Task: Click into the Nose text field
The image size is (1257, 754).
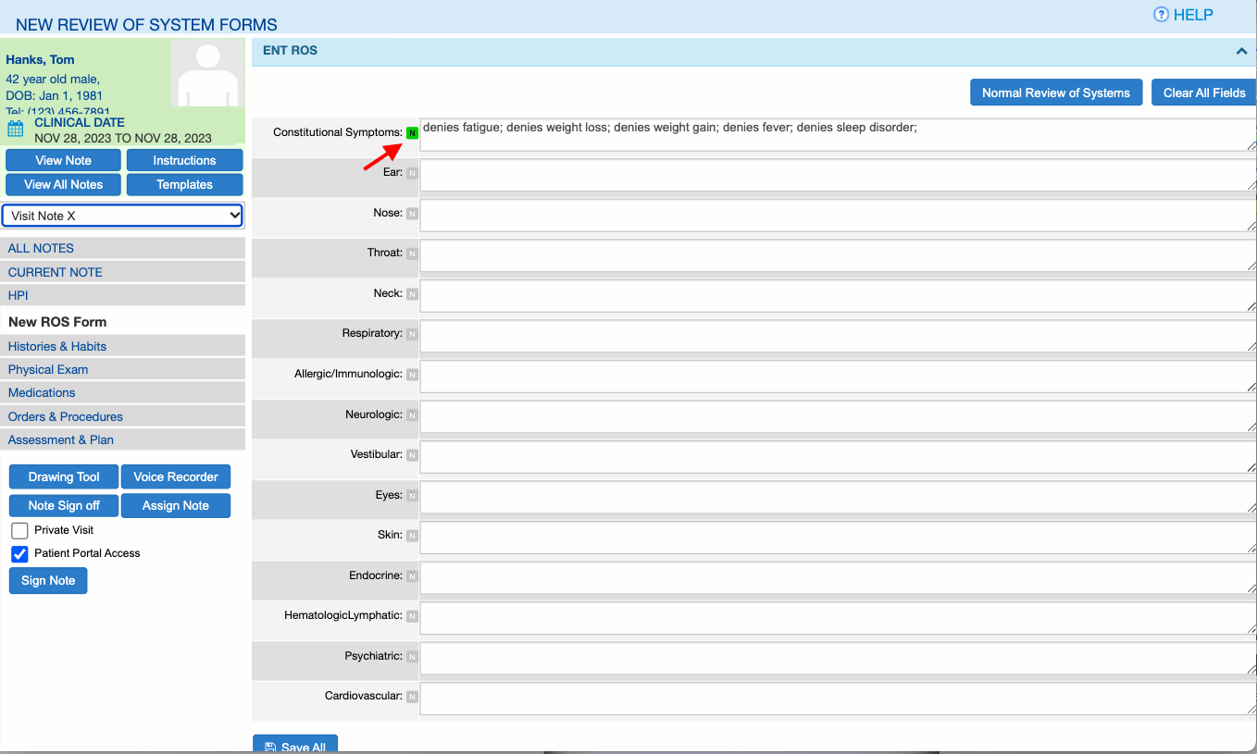Action: click(x=833, y=216)
